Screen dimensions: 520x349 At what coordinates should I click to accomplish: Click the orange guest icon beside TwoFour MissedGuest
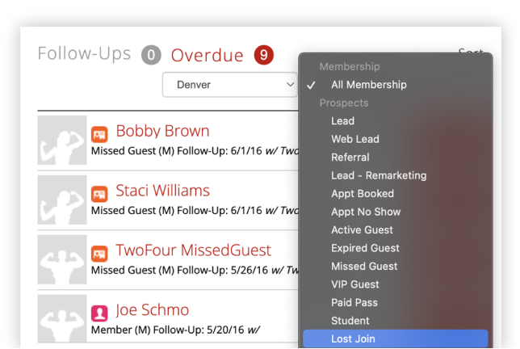(99, 254)
